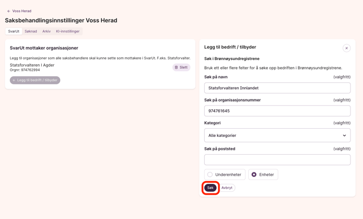Open the Voss Herad breadcrumb link
The height and width of the screenshot is (219, 363).
[22, 11]
